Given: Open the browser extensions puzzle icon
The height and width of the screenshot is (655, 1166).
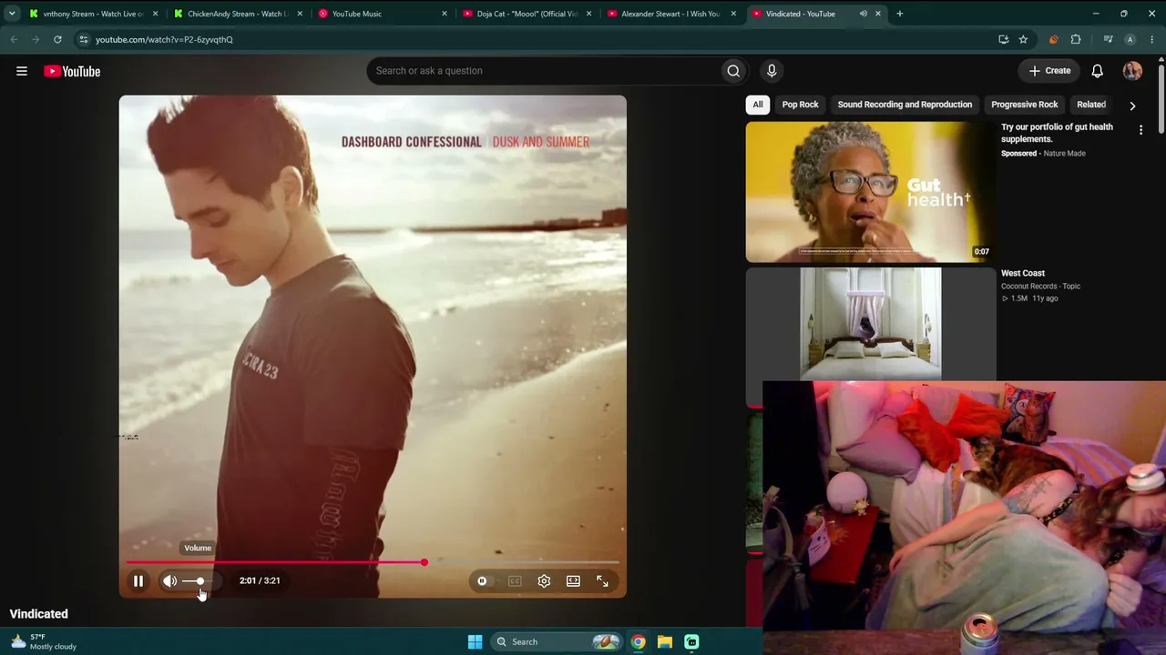Looking at the screenshot, I should (x=1076, y=39).
